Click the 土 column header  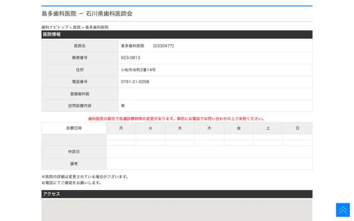pos(268,128)
